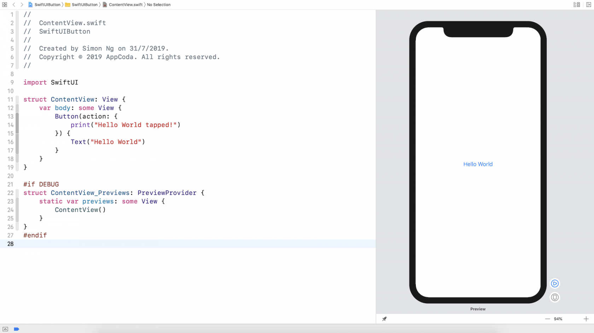Open the editor options icon at top right
594x333 pixels.
[x=576, y=5]
